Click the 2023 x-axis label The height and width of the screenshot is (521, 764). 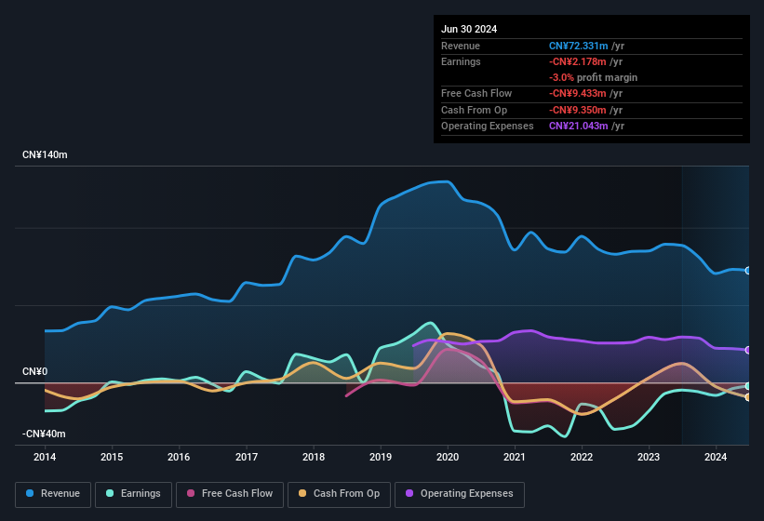649,457
